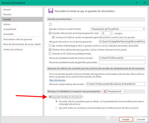Open the Idioma options category
Screen dimensions: 149x123
(22, 24)
